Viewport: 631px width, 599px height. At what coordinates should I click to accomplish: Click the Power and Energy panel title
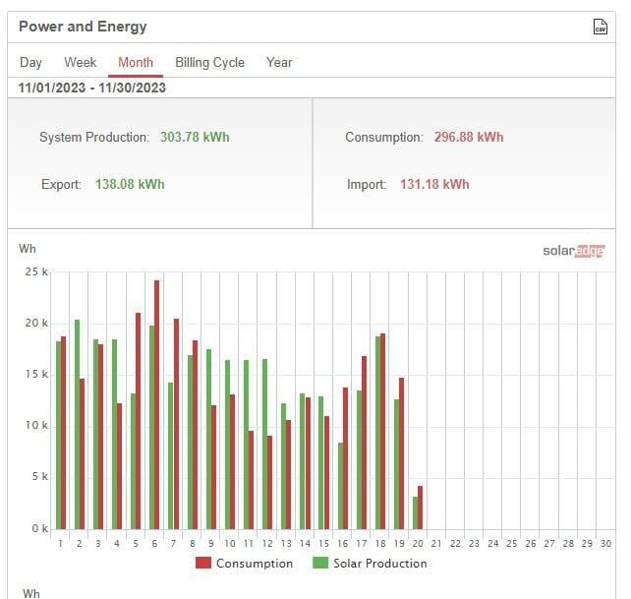tap(83, 27)
